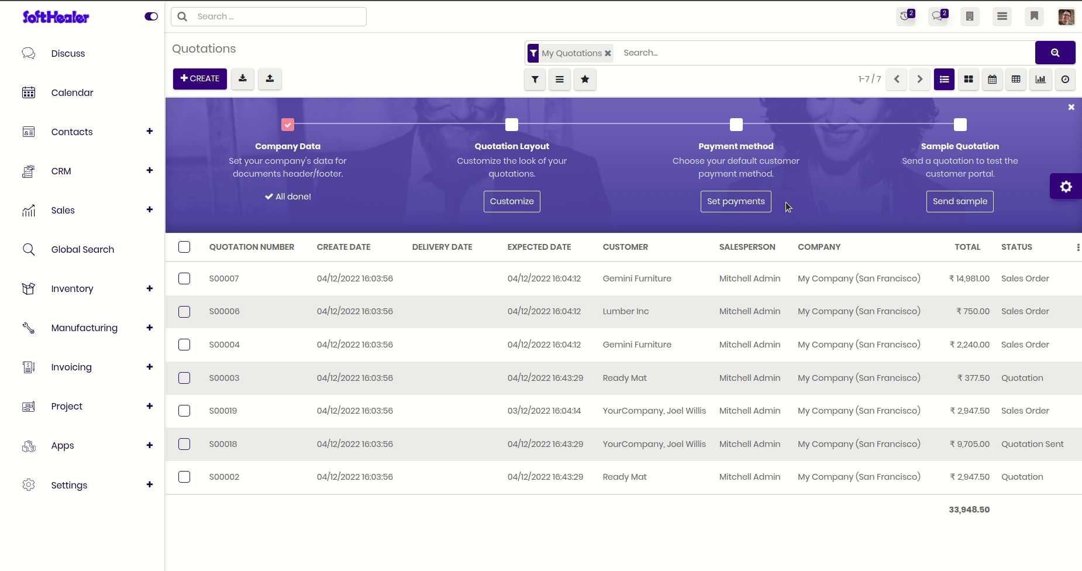Viewport: 1082px width, 571px height.
Task: Open the hamburger menu icon in the top bar
Action: (x=1002, y=16)
